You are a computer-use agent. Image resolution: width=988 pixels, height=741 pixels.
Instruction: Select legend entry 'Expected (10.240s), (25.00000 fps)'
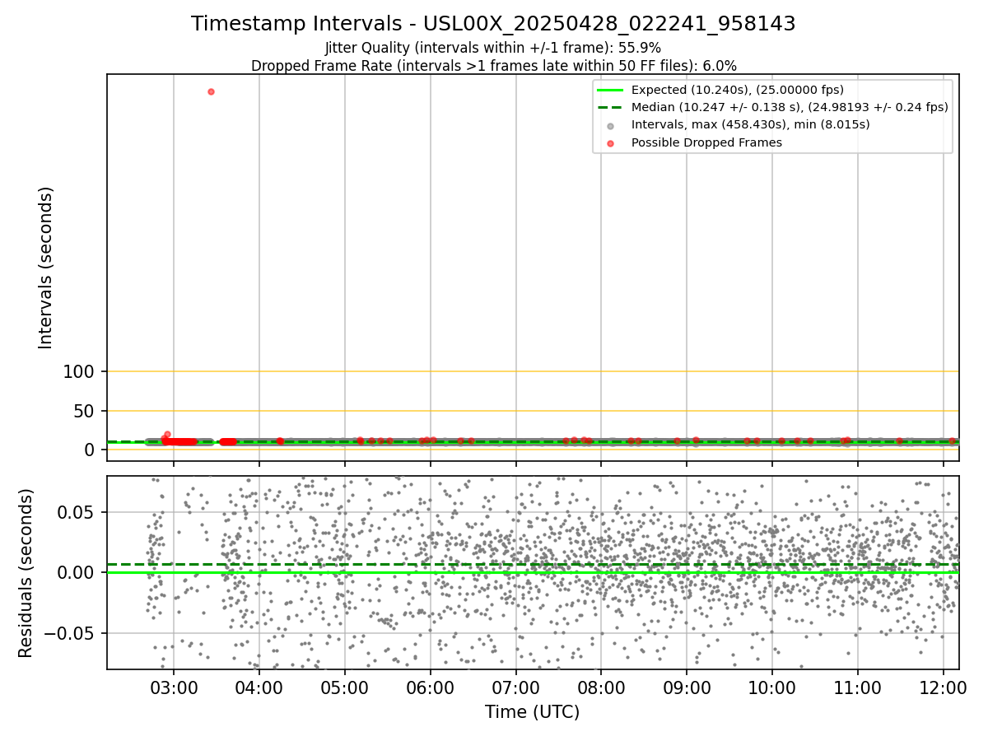pos(737,90)
